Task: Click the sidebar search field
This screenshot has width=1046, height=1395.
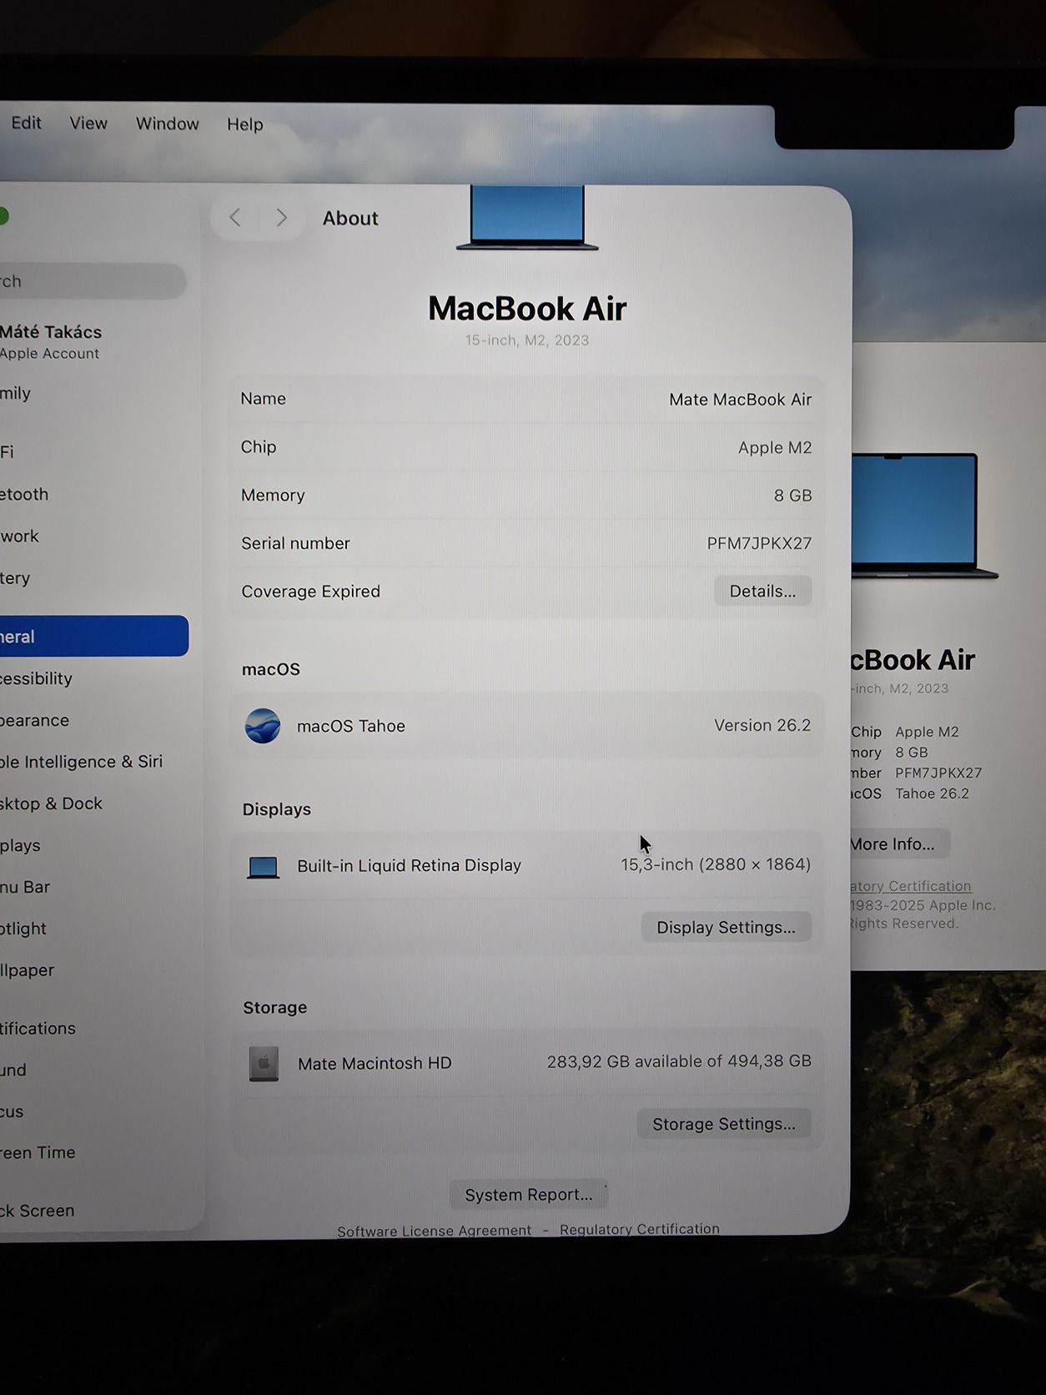Action: coord(93,281)
